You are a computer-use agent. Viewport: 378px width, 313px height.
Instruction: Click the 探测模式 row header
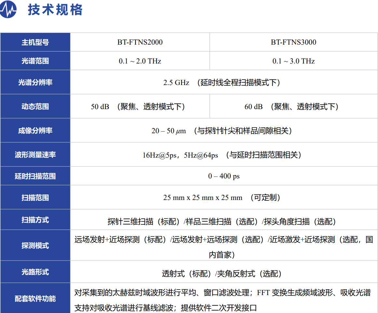point(35,246)
